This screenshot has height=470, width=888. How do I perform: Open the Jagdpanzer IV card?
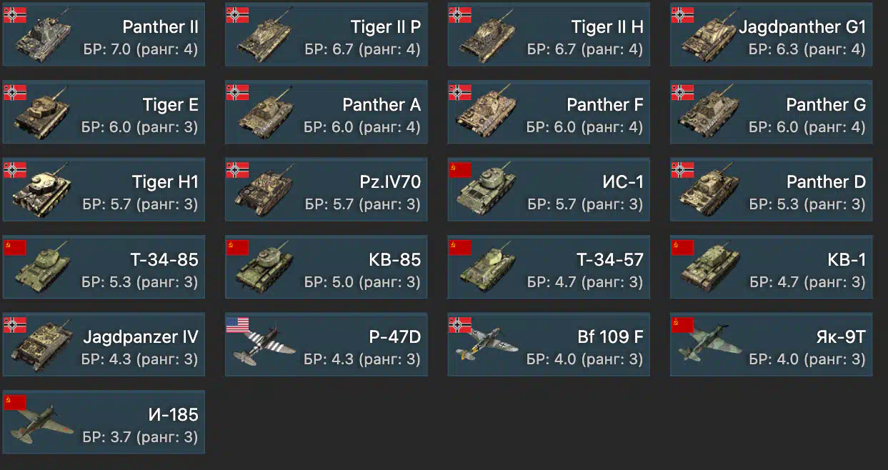[104, 344]
